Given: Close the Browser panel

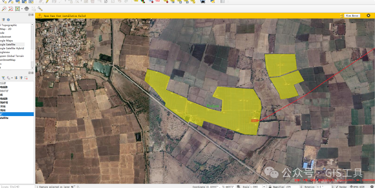Looking at the screenshot, I should (x=32, y=15).
